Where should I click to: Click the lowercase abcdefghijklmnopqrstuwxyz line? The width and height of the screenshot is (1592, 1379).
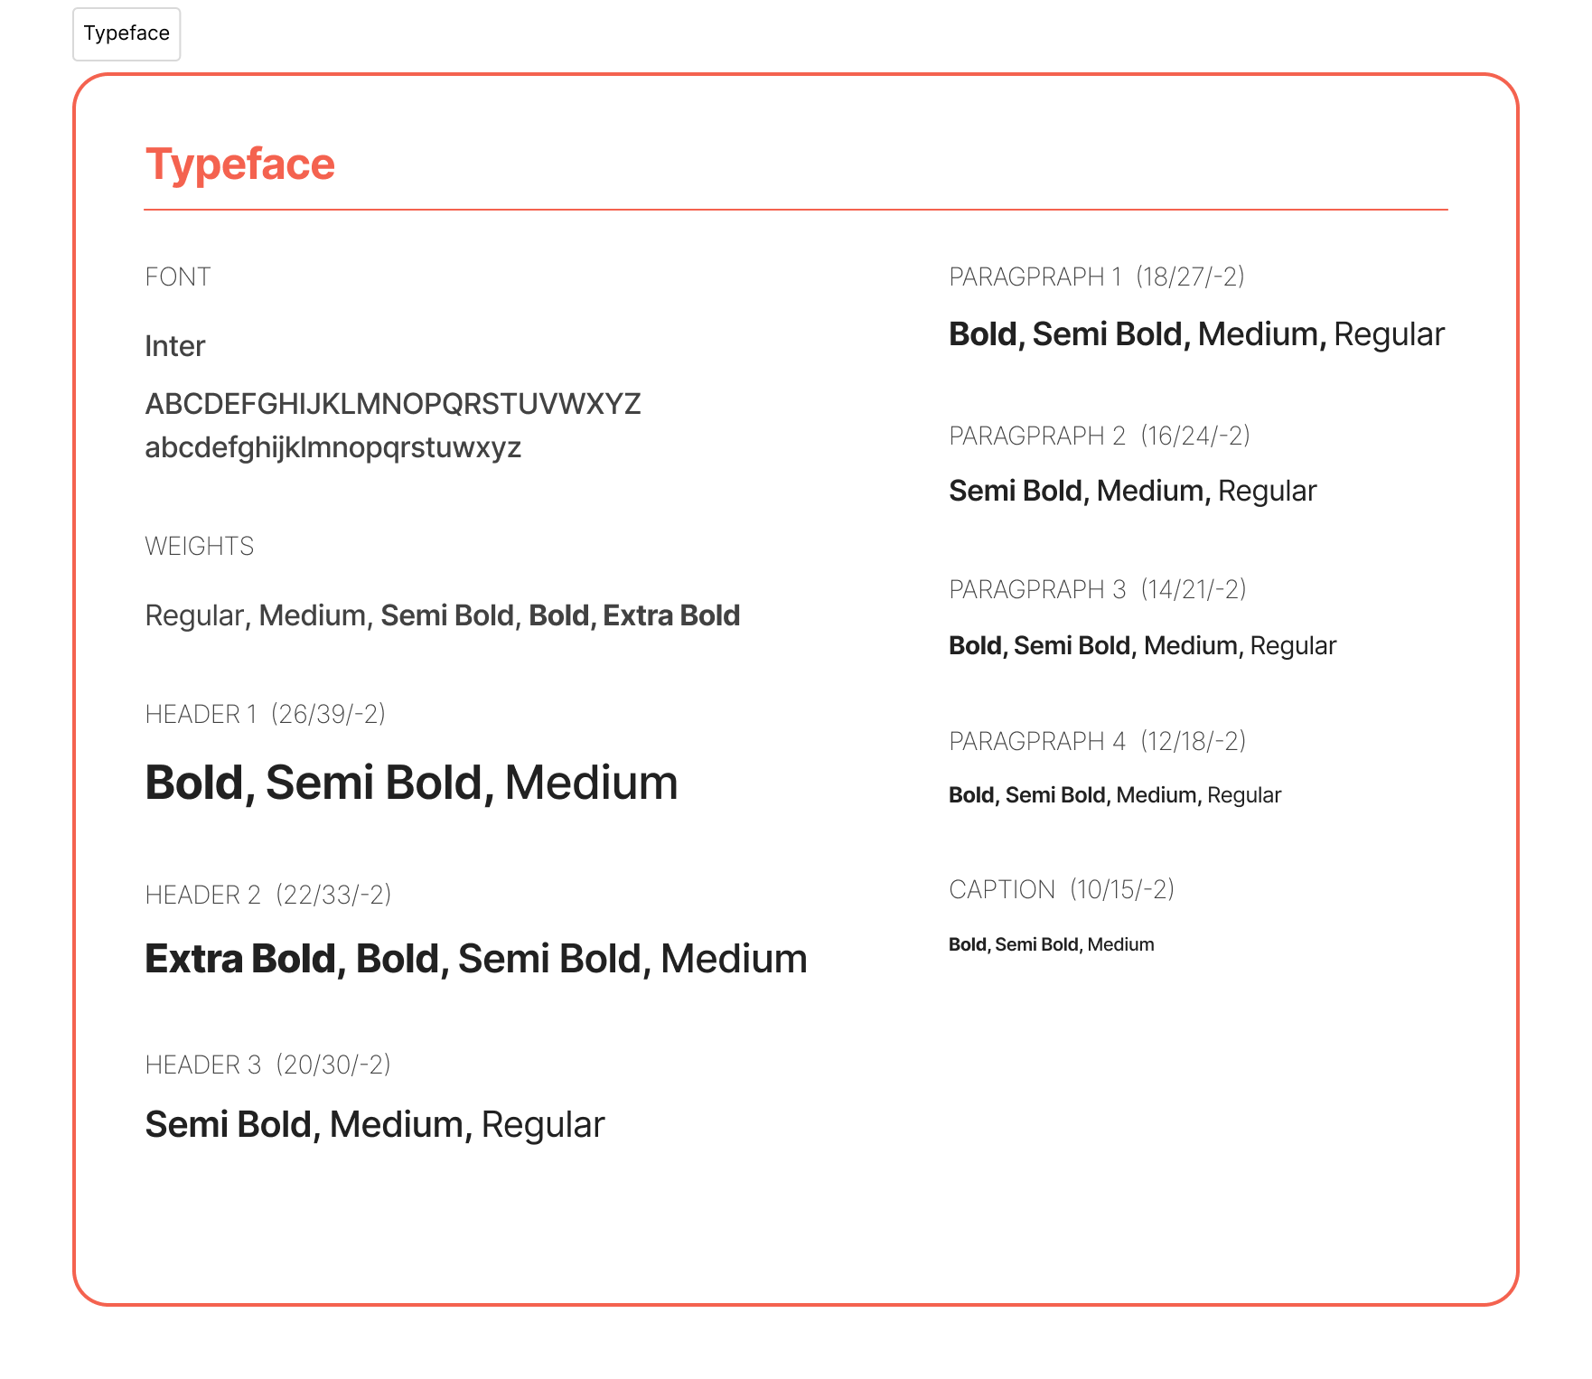click(x=333, y=447)
